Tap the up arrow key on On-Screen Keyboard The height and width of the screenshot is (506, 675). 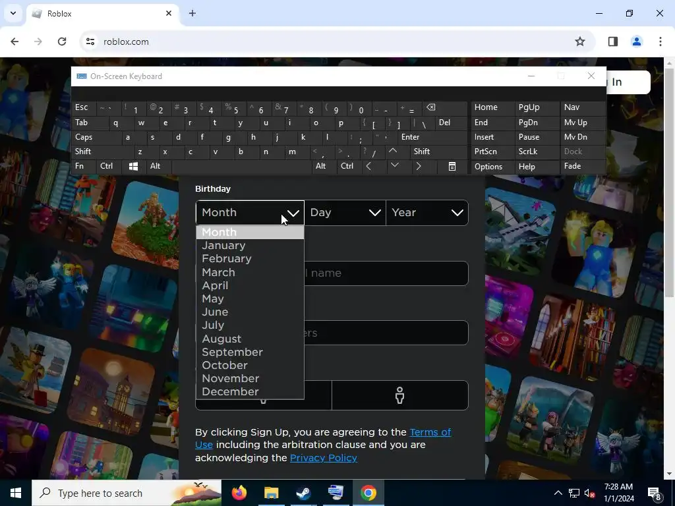point(393,152)
